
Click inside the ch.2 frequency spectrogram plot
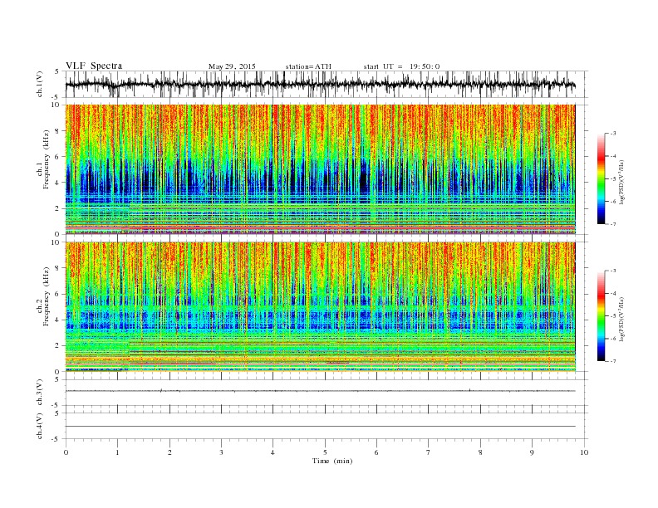[320, 307]
